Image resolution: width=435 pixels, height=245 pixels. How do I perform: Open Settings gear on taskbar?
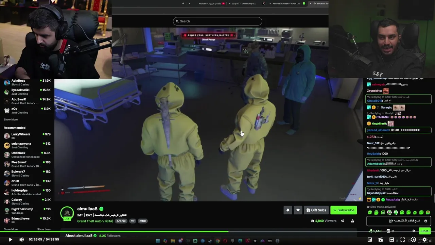[277, 241]
